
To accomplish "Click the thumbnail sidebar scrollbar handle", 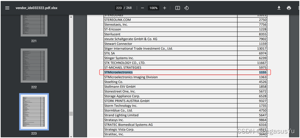I will point(71,114).
